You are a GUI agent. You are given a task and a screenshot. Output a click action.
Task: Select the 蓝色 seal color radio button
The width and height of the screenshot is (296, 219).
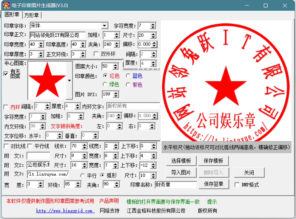128,76
